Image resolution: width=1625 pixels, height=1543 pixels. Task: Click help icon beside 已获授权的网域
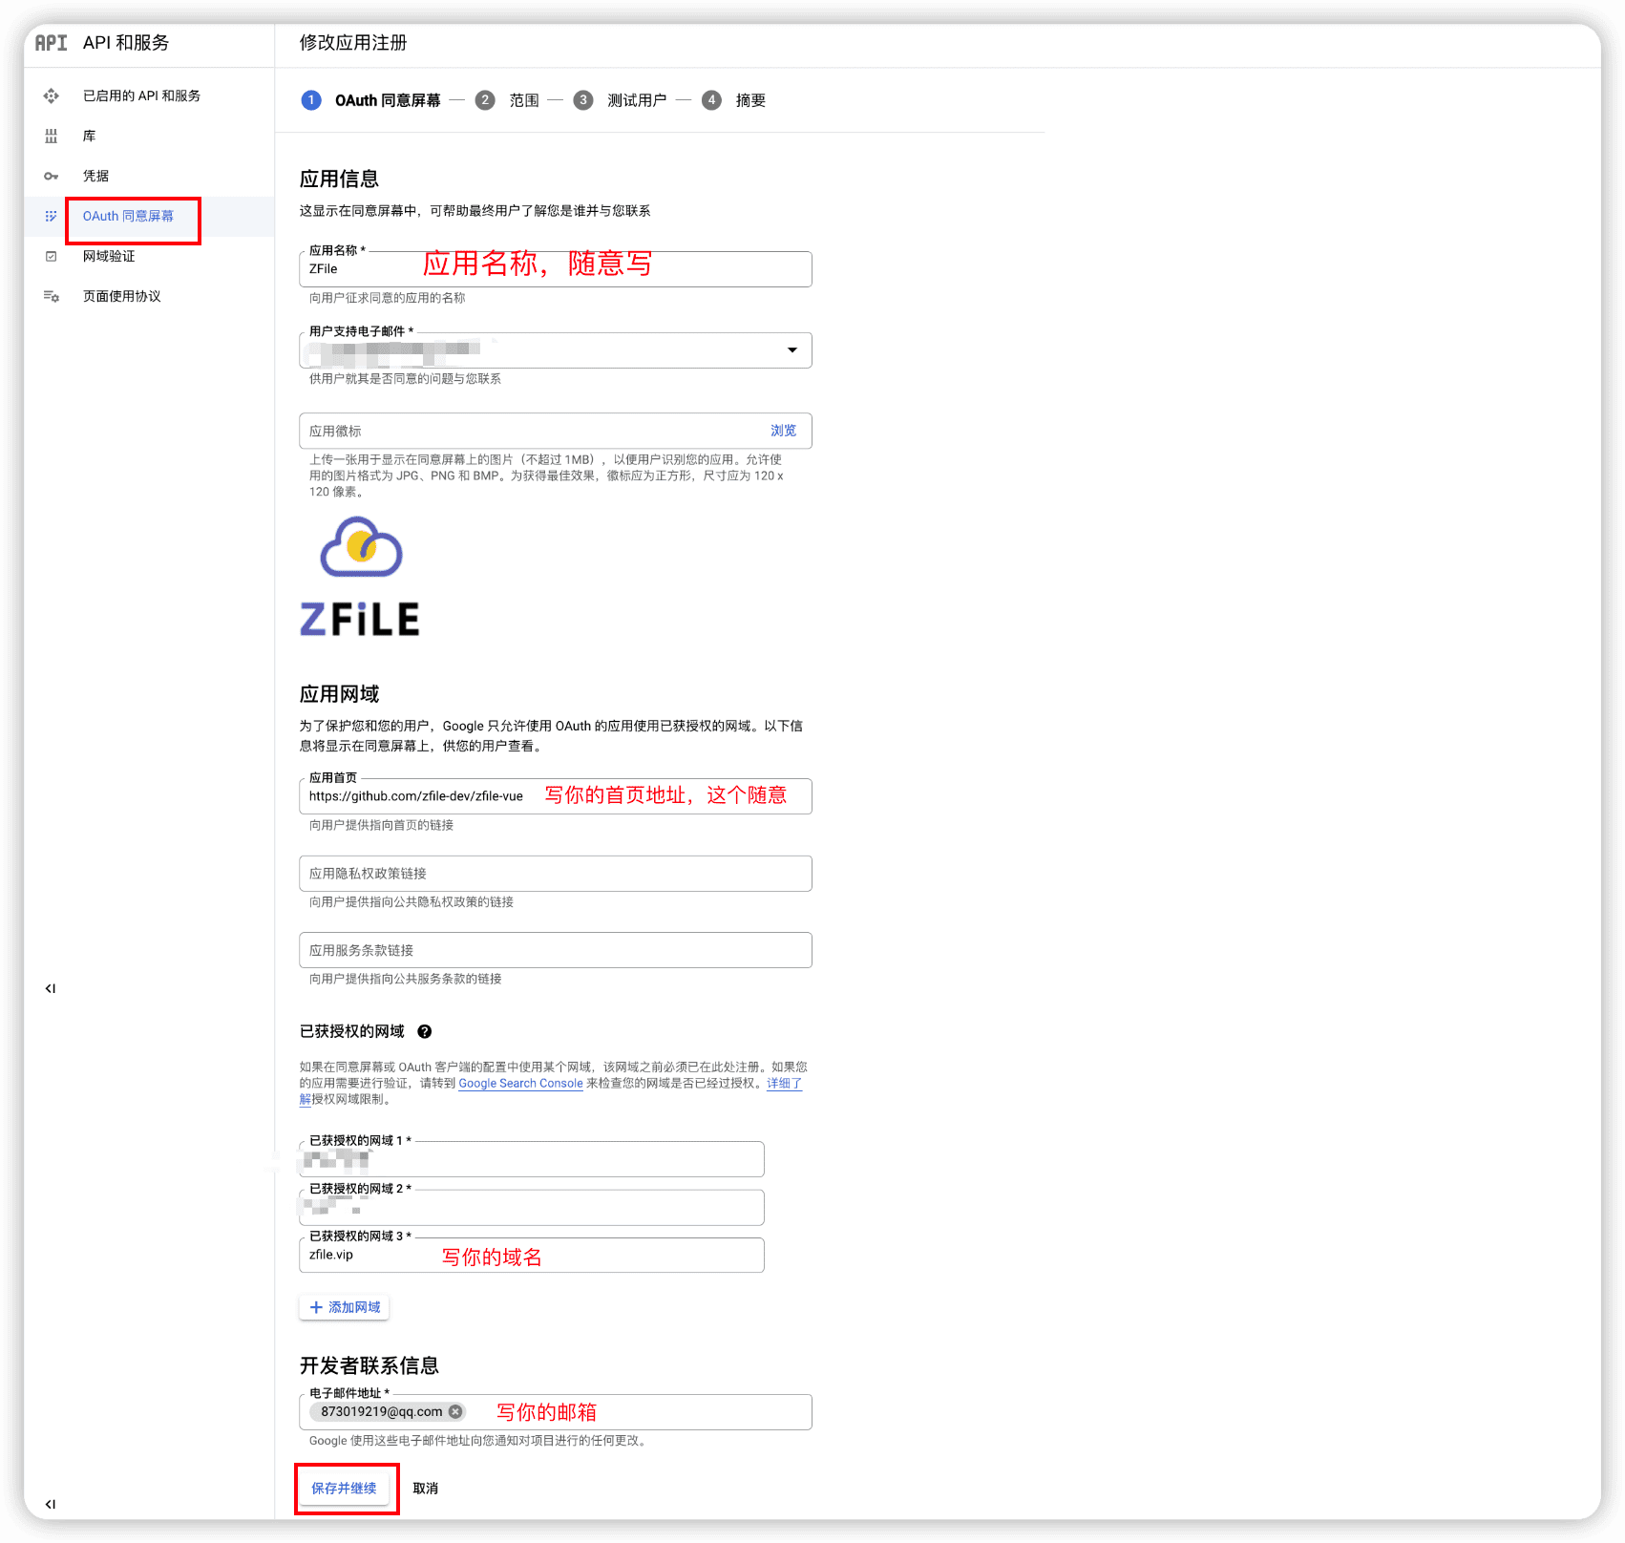(425, 1031)
